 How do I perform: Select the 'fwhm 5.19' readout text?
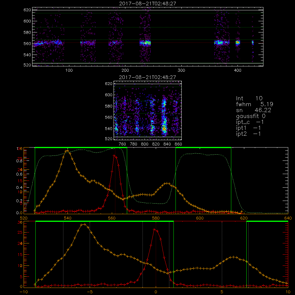click(x=255, y=104)
